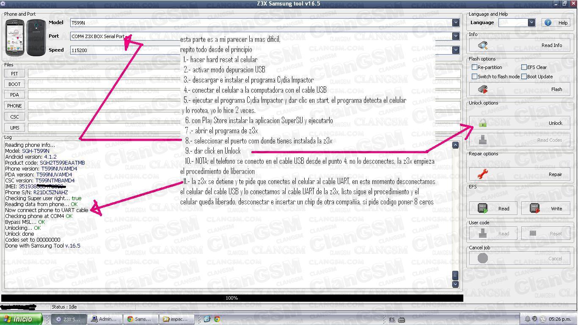Click the Read Info magnifier icon
This screenshot has height=325, width=578.
[x=482, y=45]
